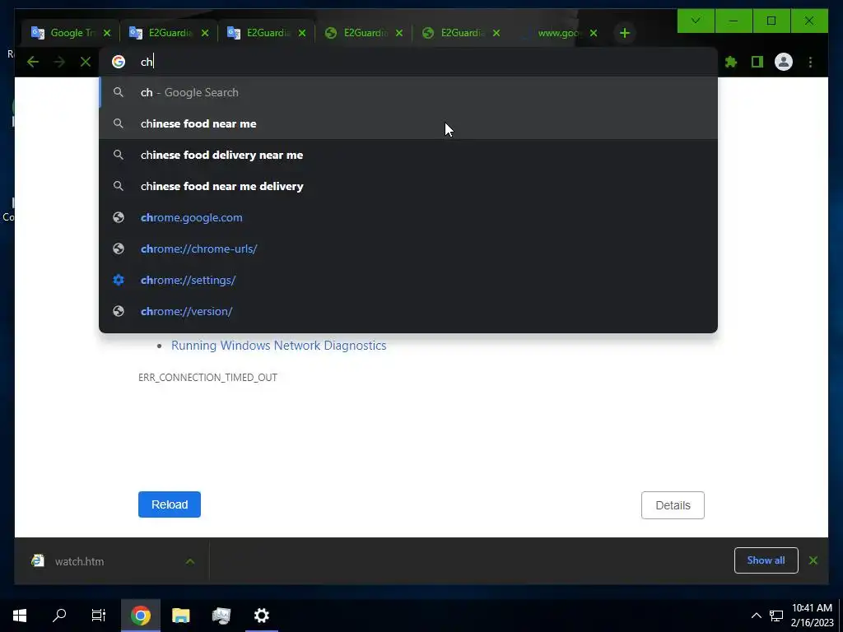
Task: Click the Details button
Action: (x=673, y=505)
